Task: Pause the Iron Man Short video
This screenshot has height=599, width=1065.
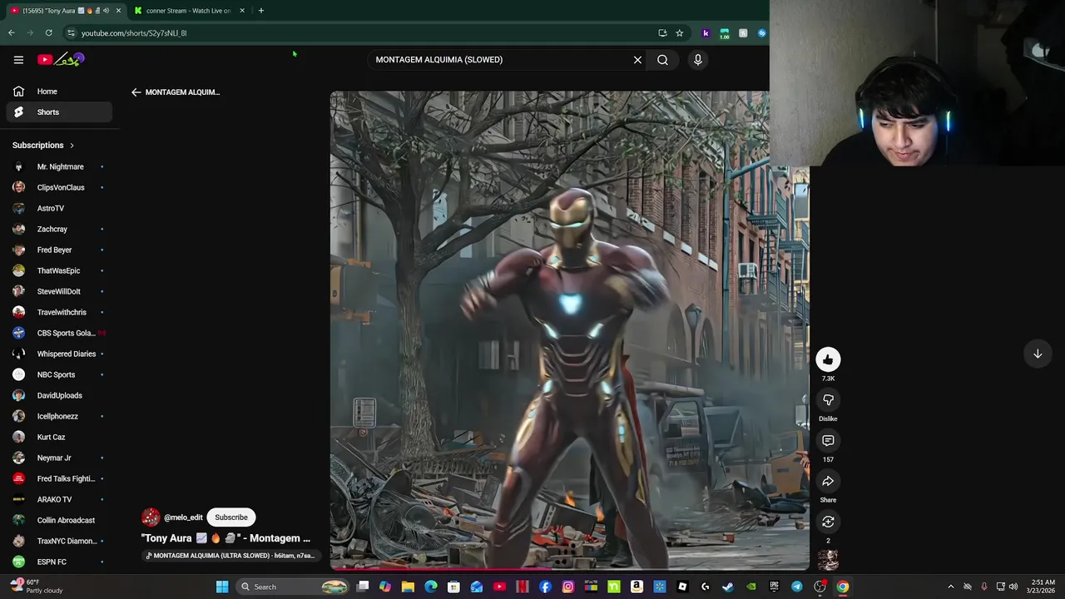Action: point(570,330)
